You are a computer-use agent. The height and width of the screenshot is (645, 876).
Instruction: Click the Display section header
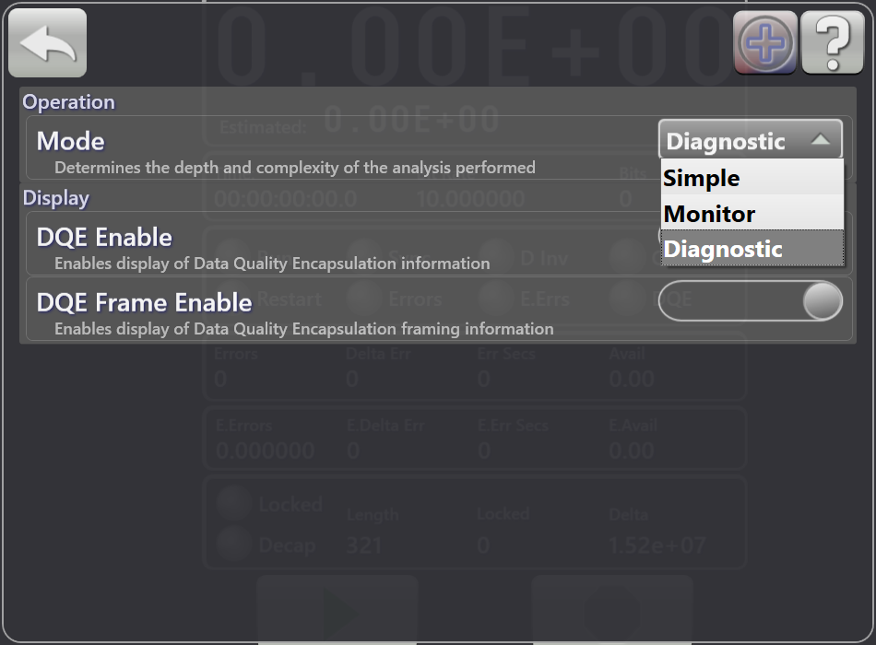[x=56, y=198]
